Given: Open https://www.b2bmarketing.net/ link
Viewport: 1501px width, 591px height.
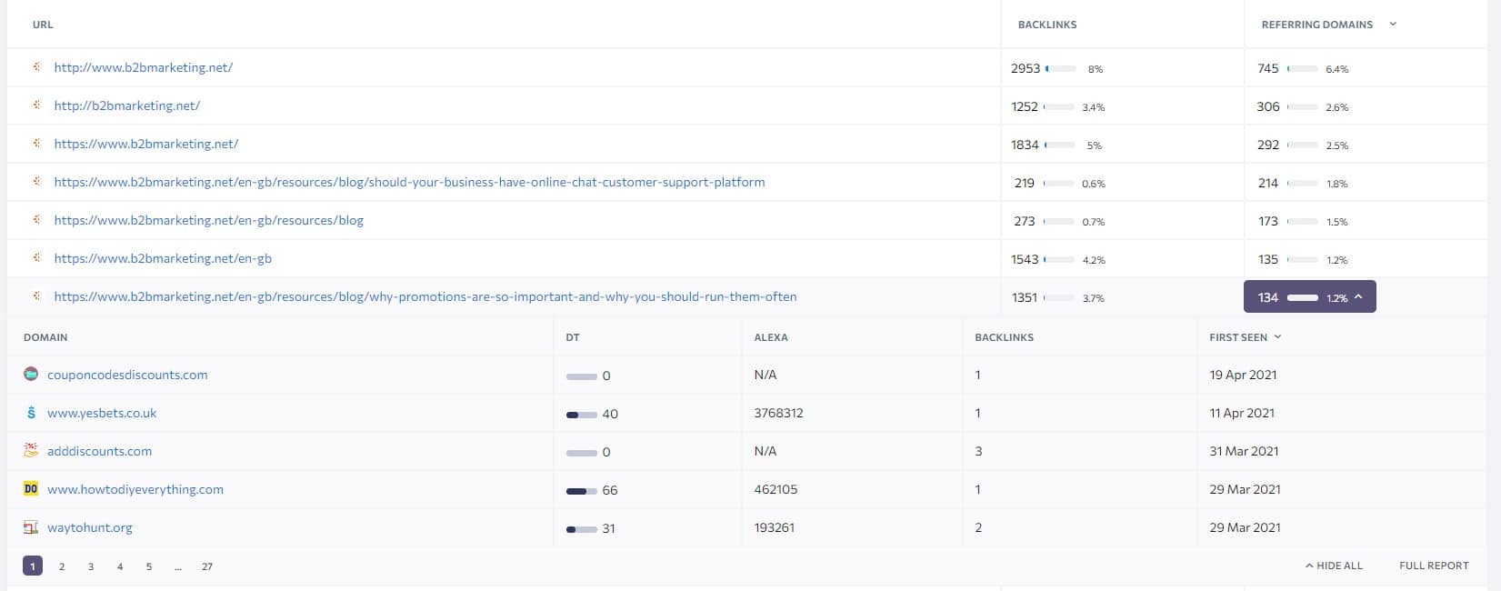Looking at the screenshot, I should coord(146,144).
